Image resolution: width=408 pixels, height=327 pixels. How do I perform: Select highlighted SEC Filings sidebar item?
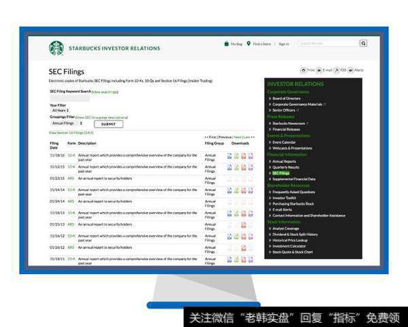click(280, 173)
